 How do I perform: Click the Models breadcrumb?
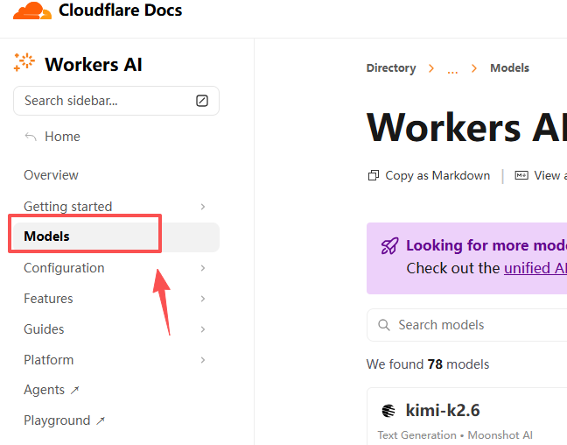point(509,68)
